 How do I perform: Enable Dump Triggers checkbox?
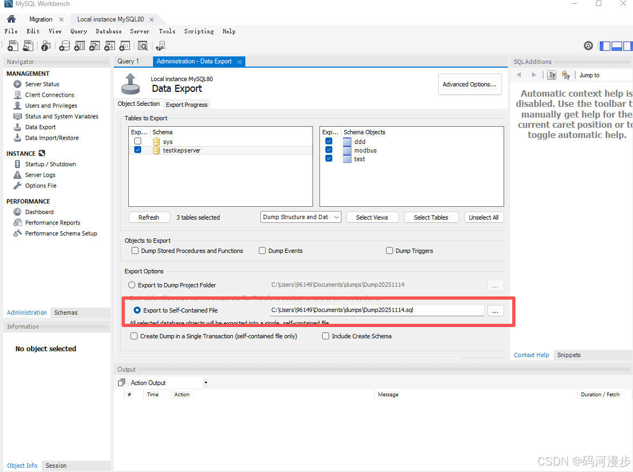click(x=390, y=251)
